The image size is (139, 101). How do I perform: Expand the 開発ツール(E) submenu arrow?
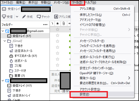pyautogui.click(x=129, y=78)
